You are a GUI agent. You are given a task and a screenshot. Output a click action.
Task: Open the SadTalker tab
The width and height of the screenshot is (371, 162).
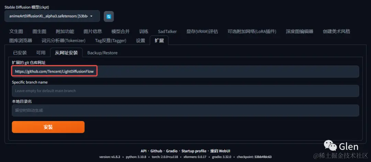point(167,32)
